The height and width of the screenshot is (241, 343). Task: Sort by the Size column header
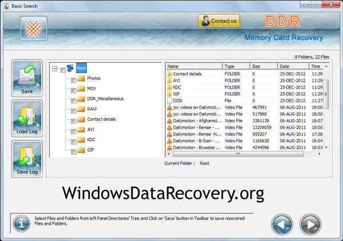264,66
